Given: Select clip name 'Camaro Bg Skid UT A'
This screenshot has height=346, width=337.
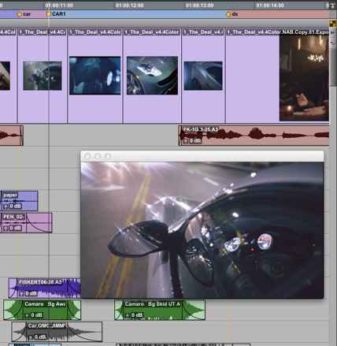Looking at the screenshot, I should (x=153, y=304).
